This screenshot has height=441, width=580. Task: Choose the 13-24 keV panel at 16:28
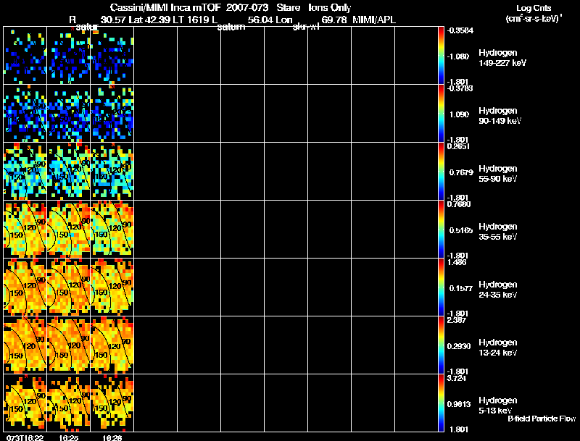coord(112,345)
